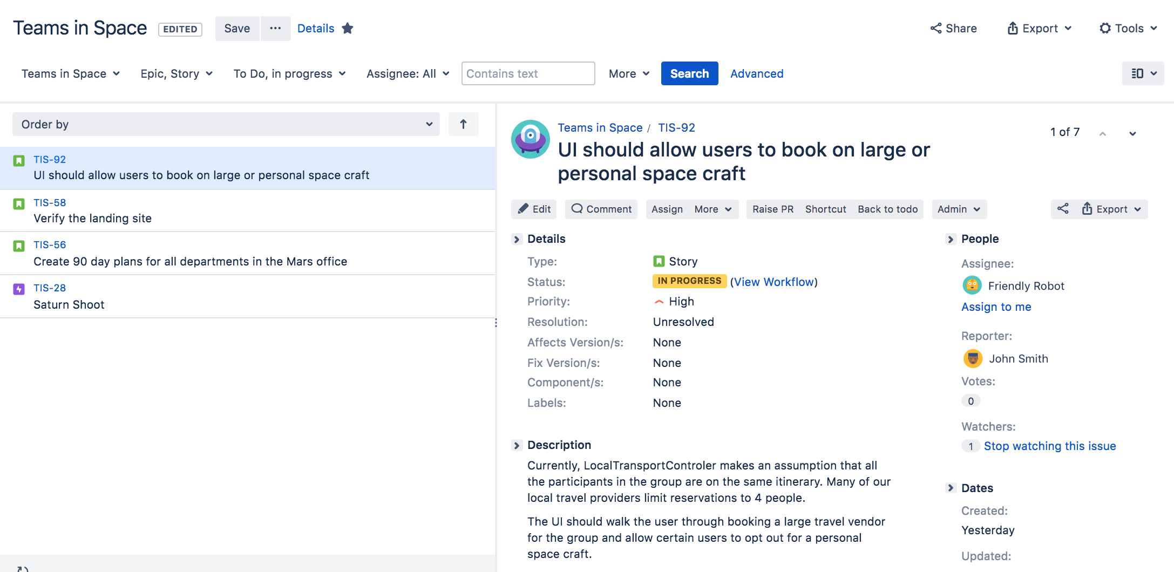Click the Raise PR button
Image resolution: width=1174 pixels, height=572 pixels.
point(773,209)
